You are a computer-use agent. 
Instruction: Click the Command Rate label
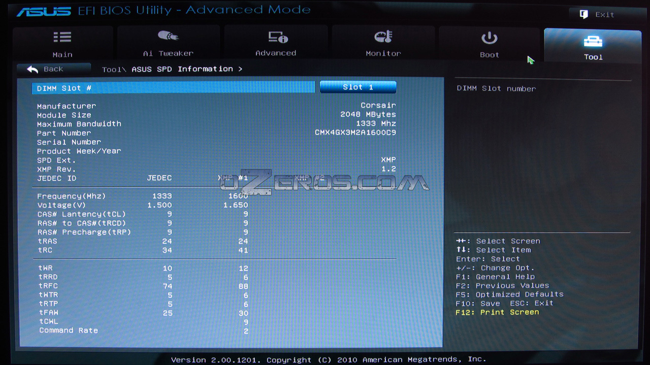(x=69, y=330)
